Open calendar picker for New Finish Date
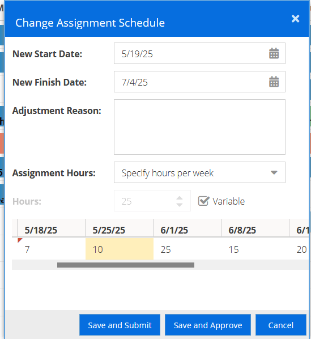 click(274, 82)
